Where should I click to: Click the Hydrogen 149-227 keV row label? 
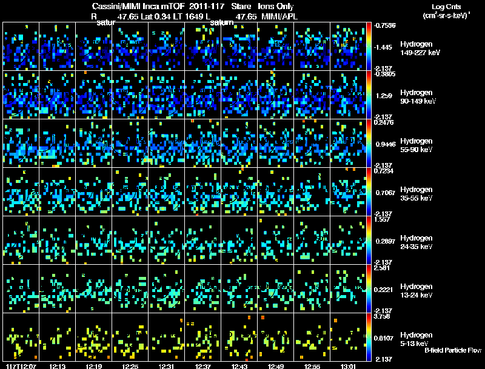(420, 48)
